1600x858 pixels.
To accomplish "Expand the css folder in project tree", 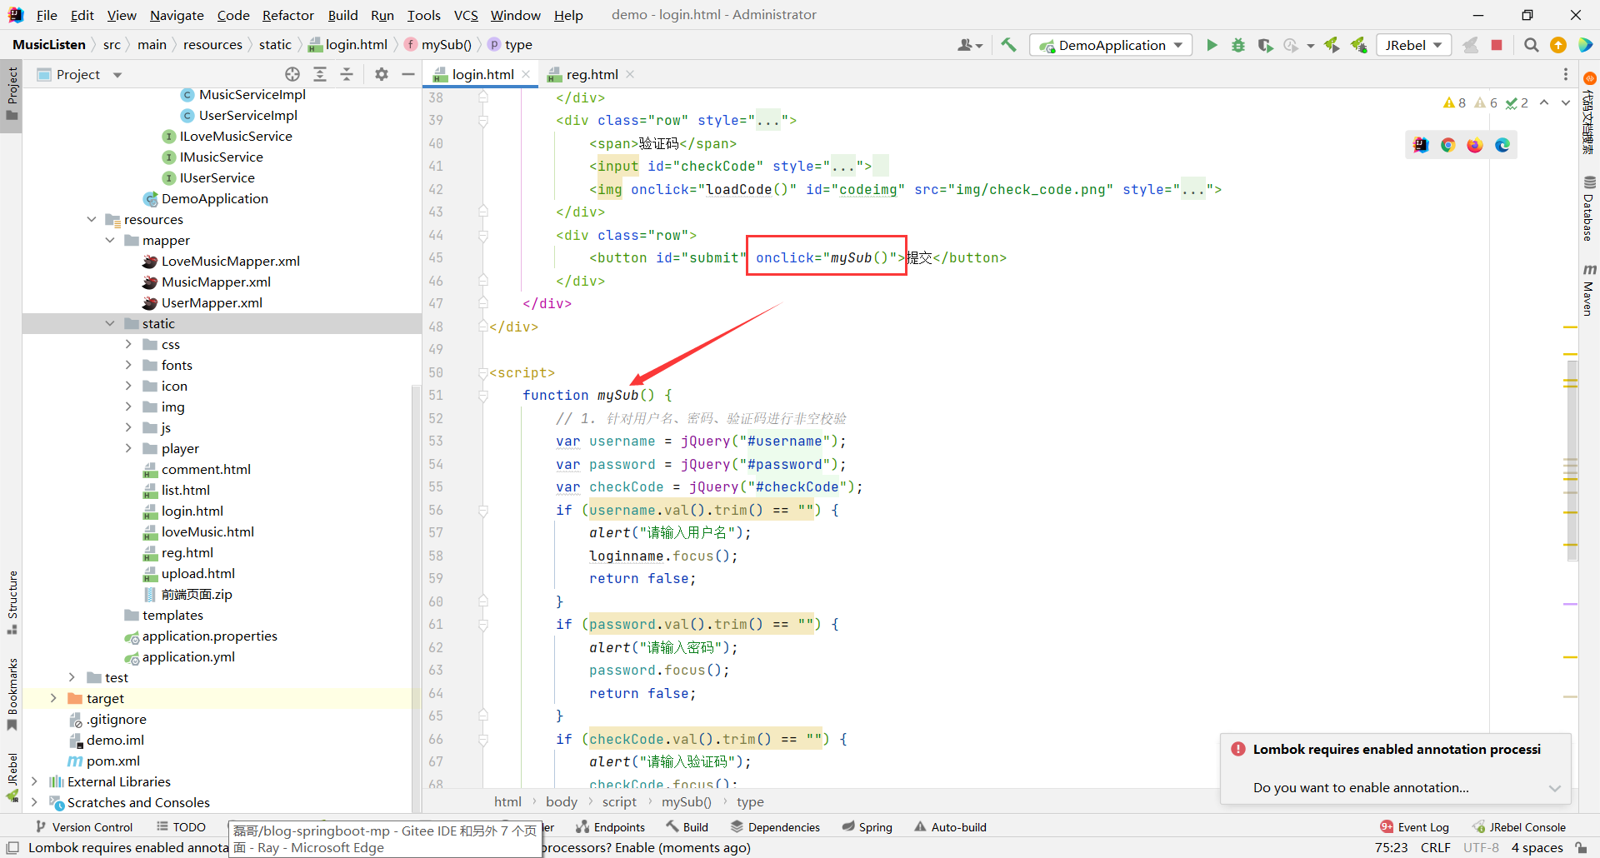I will (x=128, y=344).
